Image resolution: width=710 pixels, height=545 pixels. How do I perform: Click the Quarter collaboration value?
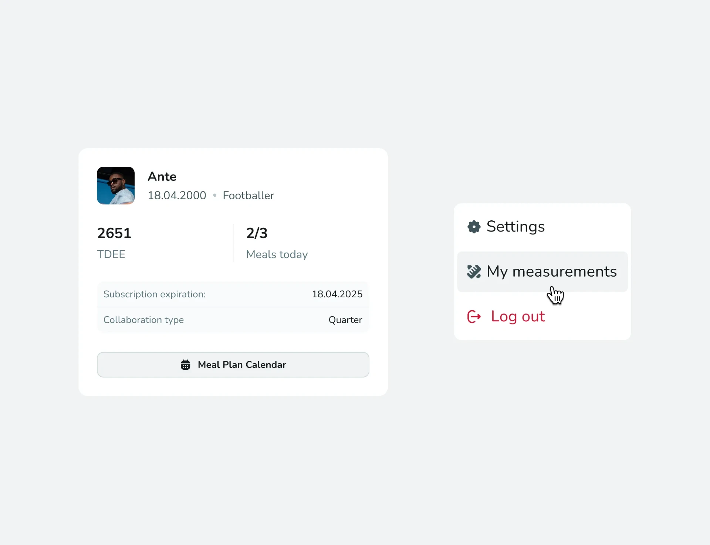(345, 320)
